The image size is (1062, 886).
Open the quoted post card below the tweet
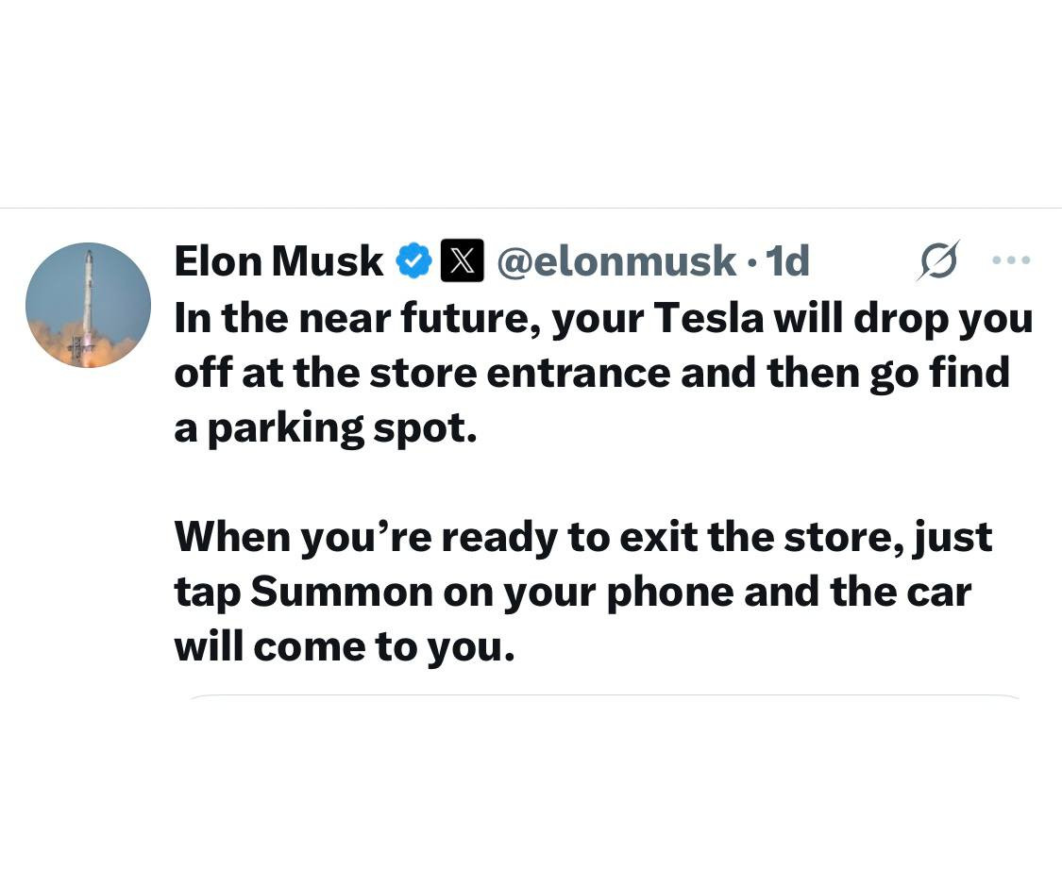coord(604,699)
